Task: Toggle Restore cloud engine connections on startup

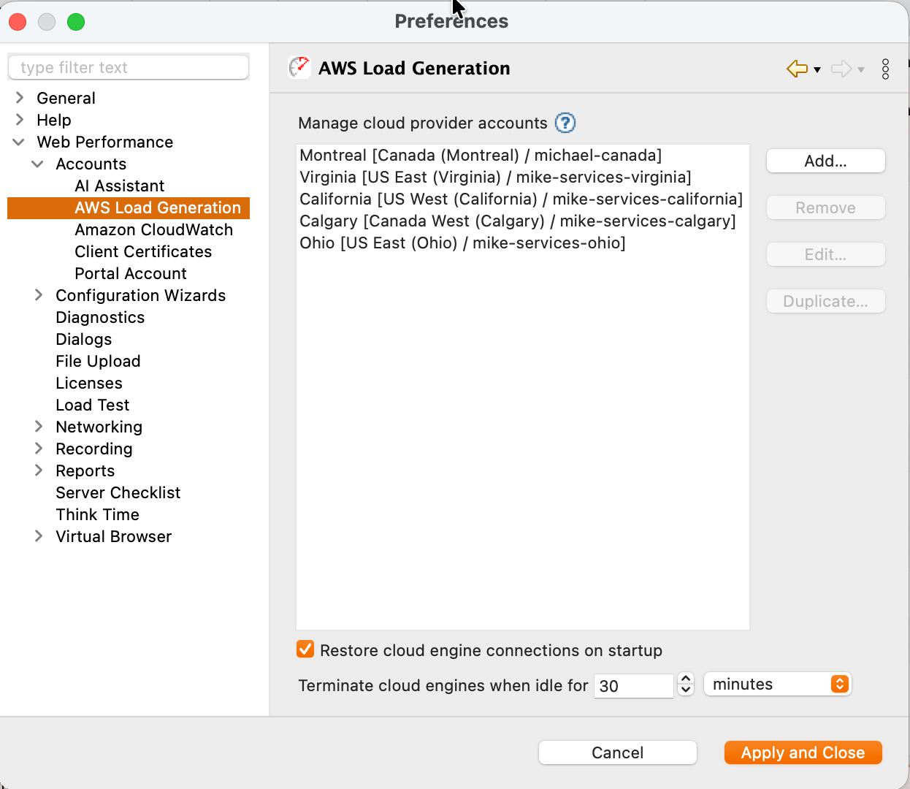Action: 305,649
